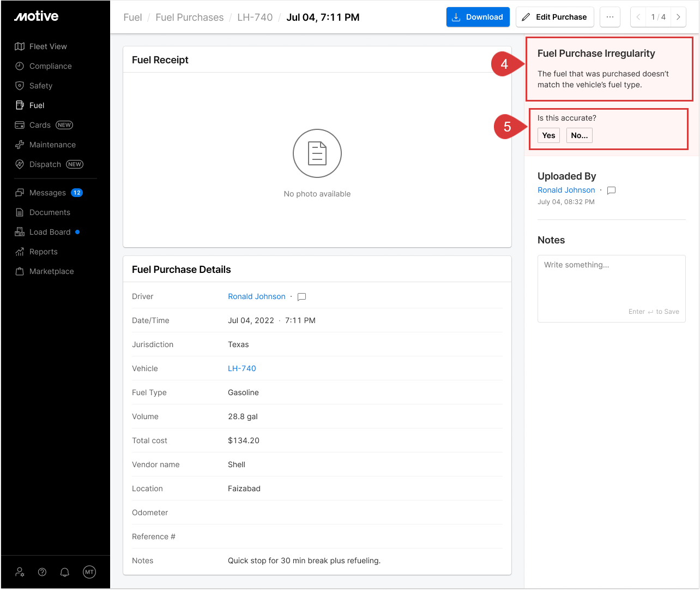The width and height of the screenshot is (700, 590).
Task: Select the $134.20 total cost value
Action: (244, 440)
